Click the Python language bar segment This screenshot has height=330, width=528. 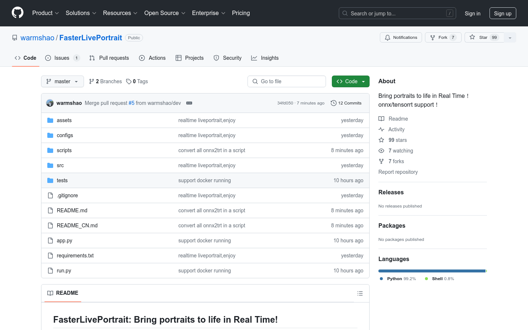click(x=432, y=271)
